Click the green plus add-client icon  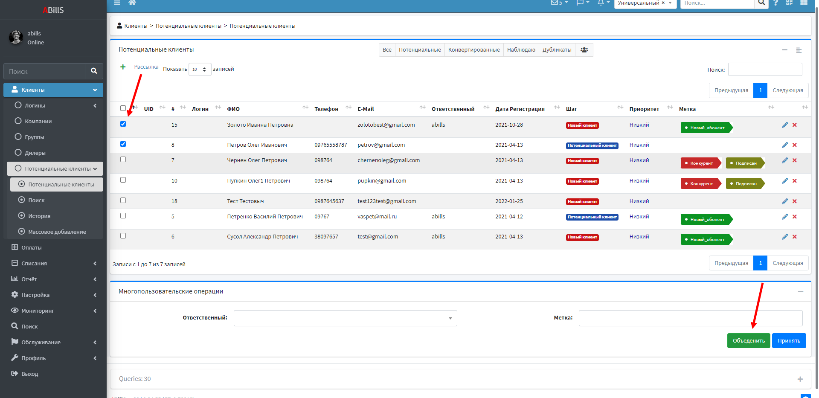tap(123, 67)
